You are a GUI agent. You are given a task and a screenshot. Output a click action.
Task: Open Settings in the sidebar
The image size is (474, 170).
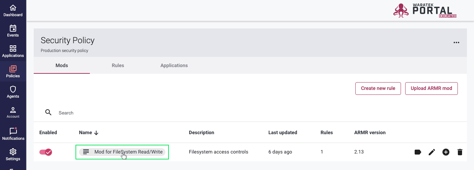tap(13, 154)
